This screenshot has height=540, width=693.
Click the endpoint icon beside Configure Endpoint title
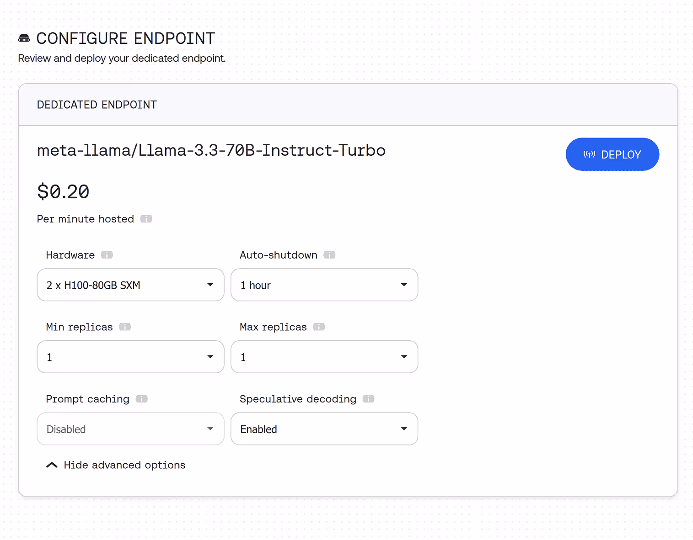pos(24,38)
